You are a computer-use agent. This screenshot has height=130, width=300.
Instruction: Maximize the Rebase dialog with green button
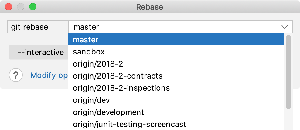(32, 7)
